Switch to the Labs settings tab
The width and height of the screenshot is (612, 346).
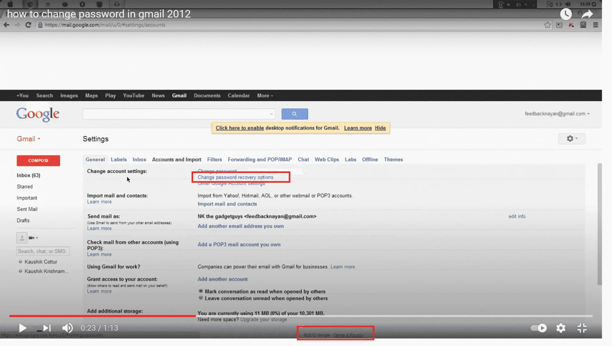(x=350, y=160)
